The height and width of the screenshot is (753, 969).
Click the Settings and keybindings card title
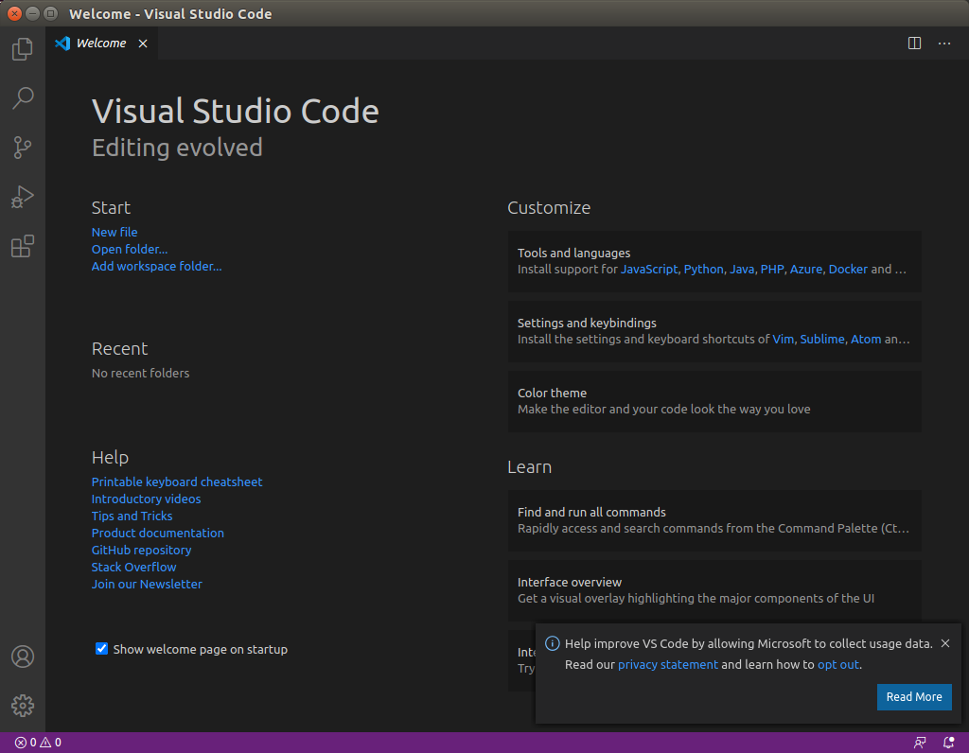pos(587,324)
